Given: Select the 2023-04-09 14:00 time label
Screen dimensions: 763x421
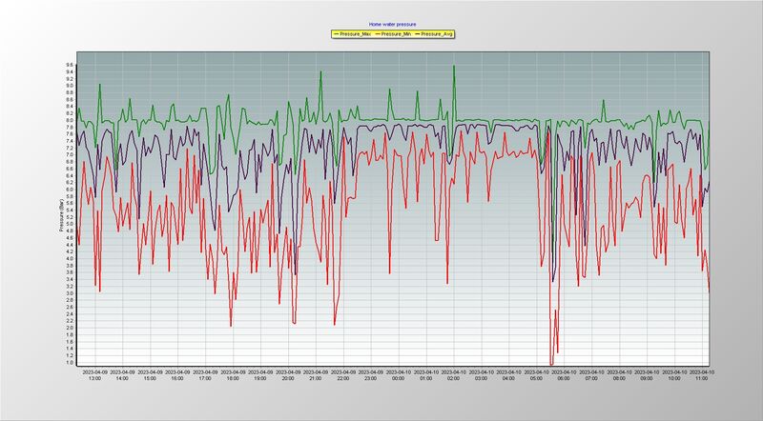Looking at the screenshot, I should [x=123, y=375].
